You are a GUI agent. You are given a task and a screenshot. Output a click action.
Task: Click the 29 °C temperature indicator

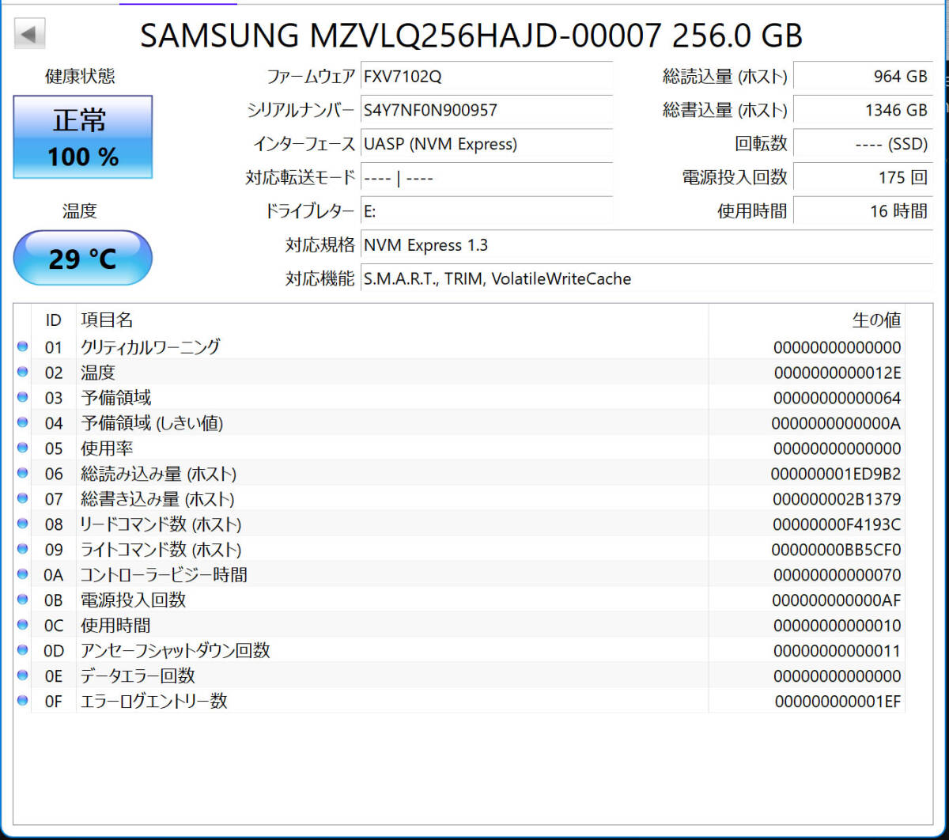[83, 258]
